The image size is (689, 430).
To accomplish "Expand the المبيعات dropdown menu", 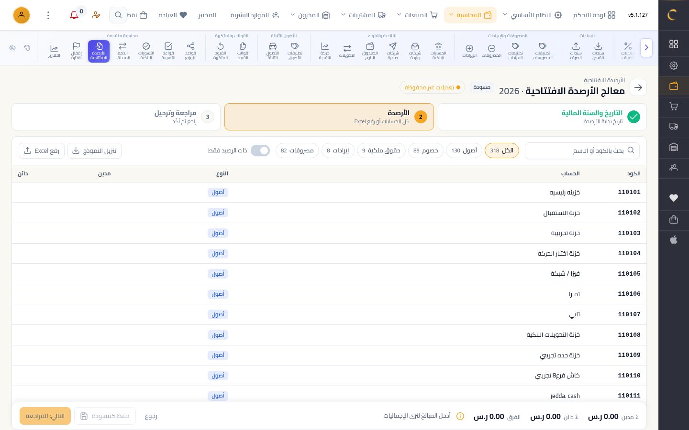I will click(x=417, y=15).
